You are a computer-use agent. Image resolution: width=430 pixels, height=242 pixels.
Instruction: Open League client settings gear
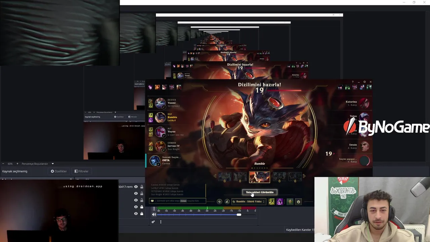364,82
